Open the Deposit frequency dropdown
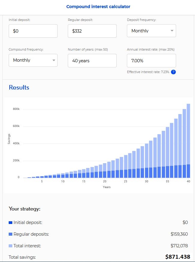195x262 pixels. [x=151, y=31]
